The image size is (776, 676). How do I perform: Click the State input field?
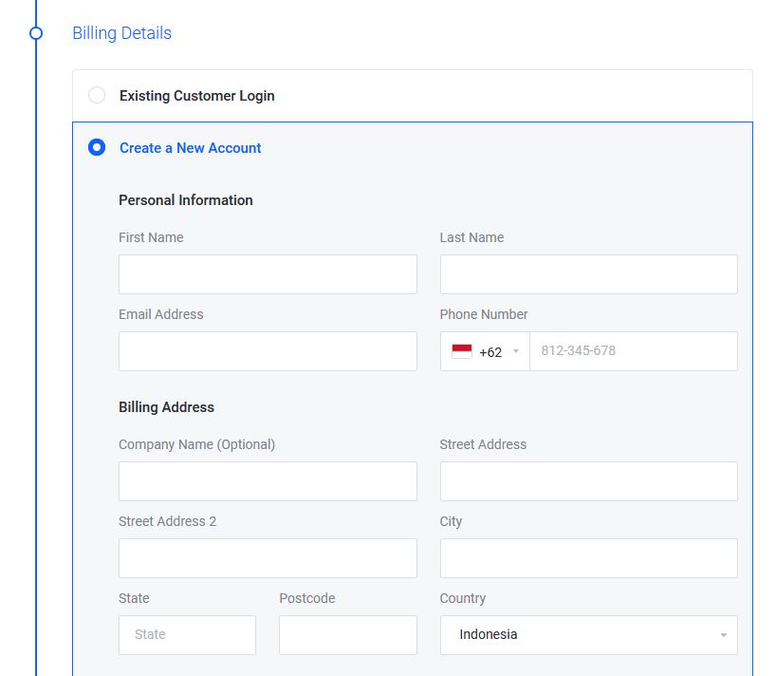[x=187, y=634]
